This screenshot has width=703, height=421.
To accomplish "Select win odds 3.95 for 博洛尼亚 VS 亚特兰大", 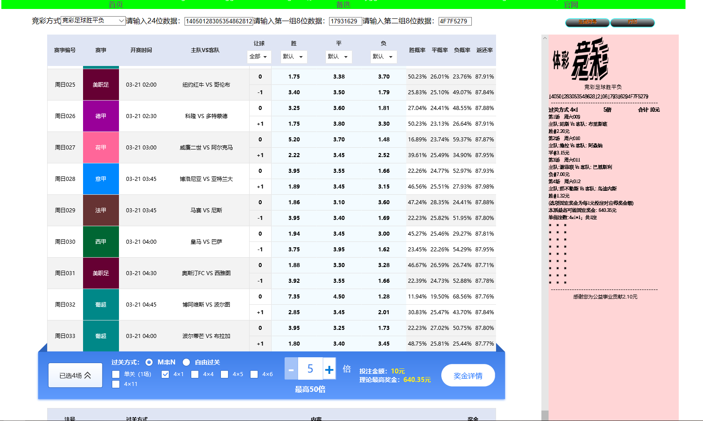I will coord(294,171).
